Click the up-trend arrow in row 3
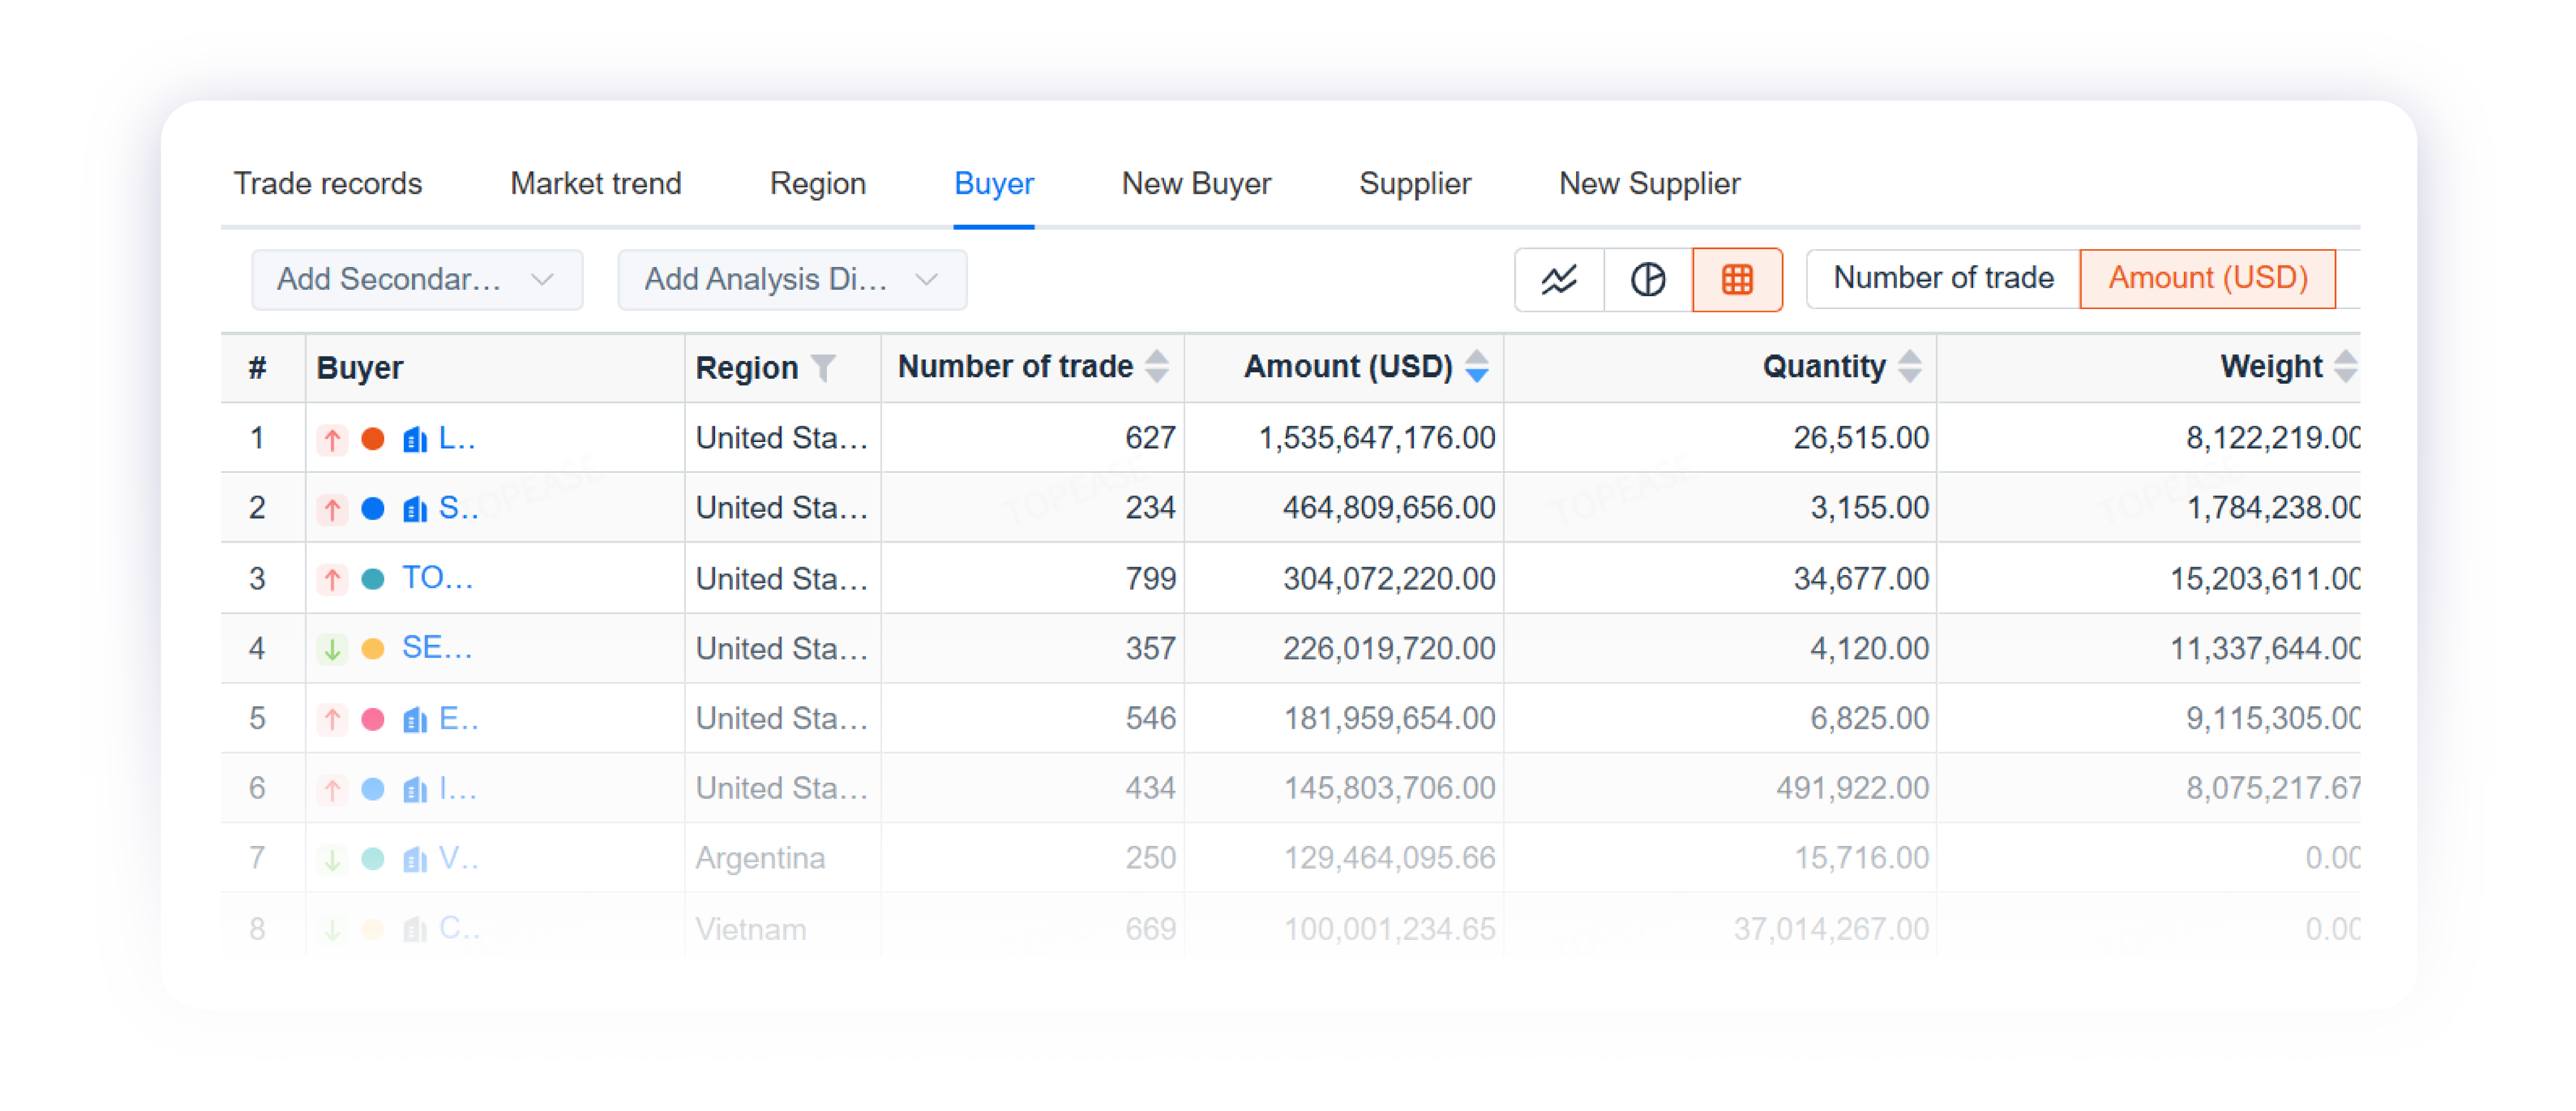Viewport: 2576px width, 1111px height. (332, 579)
